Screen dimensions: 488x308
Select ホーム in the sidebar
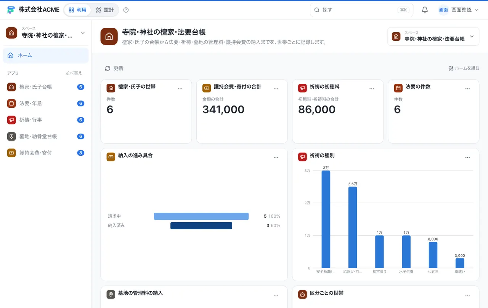coord(46,55)
